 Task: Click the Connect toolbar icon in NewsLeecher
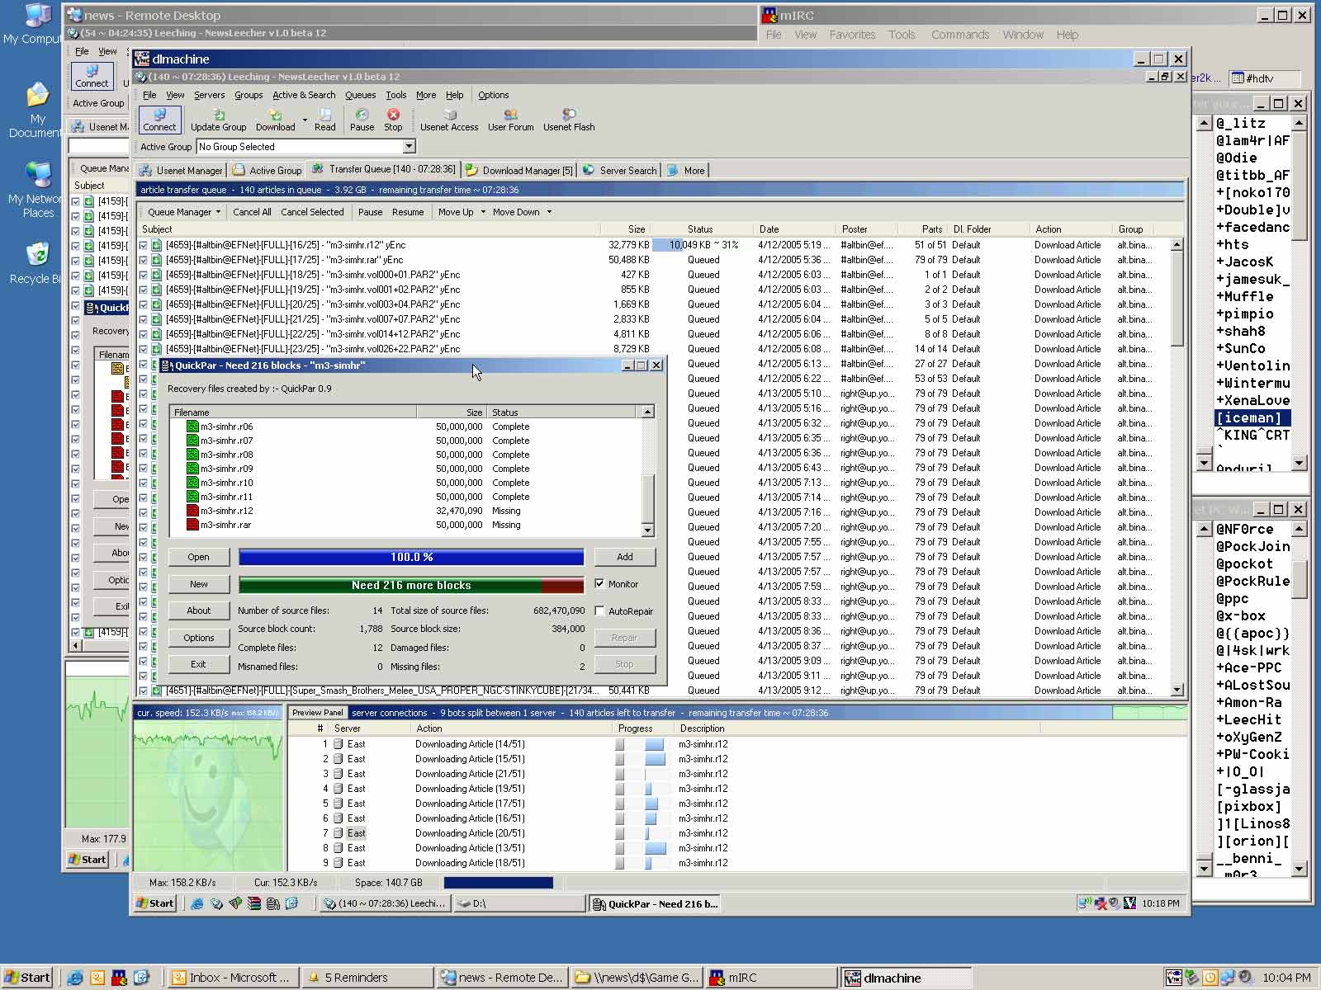click(x=159, y=120)
